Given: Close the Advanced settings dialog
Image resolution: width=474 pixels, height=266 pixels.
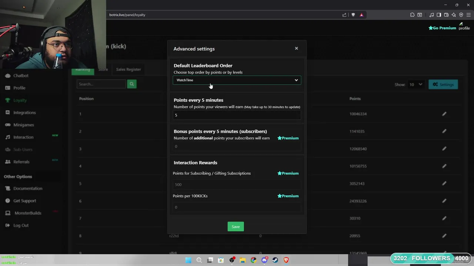Looking at the screenshot, I should [296, 48].
